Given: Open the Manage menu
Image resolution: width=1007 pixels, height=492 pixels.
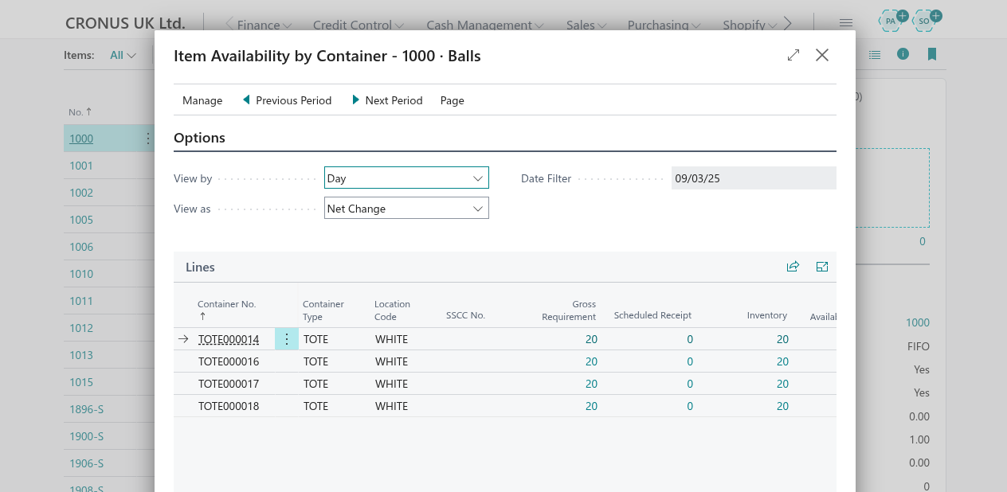Looking at the screenshot, I should pyautogui.click(x=202, y=100).
